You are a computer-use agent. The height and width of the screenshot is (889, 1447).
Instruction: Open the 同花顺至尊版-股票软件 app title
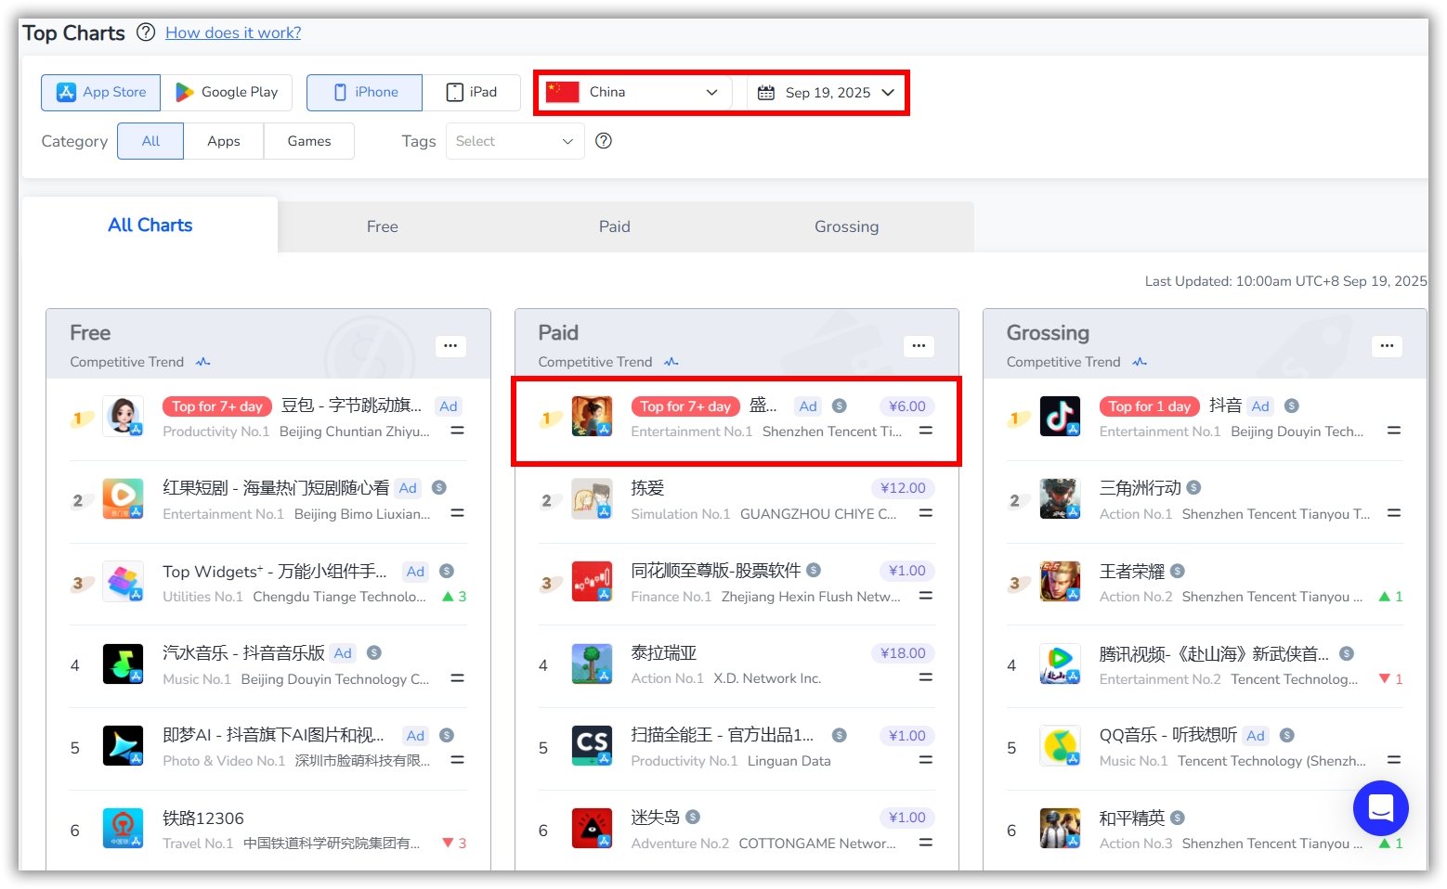[x=715, y=571]
